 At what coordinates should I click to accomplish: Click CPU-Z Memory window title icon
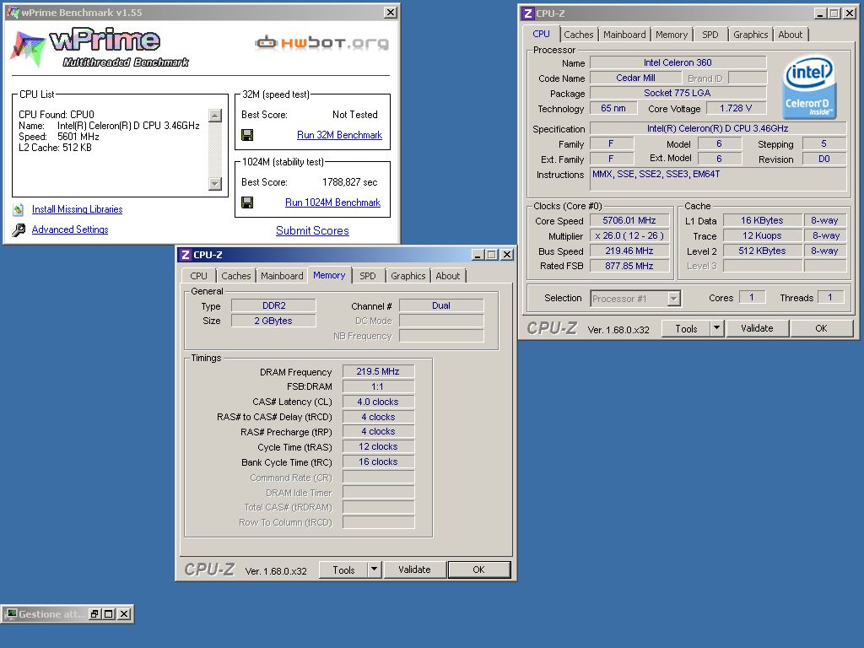(186, 255)
